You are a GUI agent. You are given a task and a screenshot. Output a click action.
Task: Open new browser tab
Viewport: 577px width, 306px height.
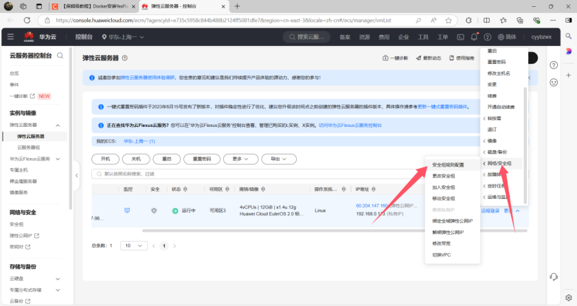pyautogui.click(x=237, y=6)
